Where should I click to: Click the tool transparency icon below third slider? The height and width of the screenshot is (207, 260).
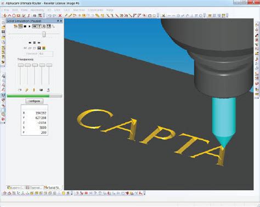(x=34, y=90)
